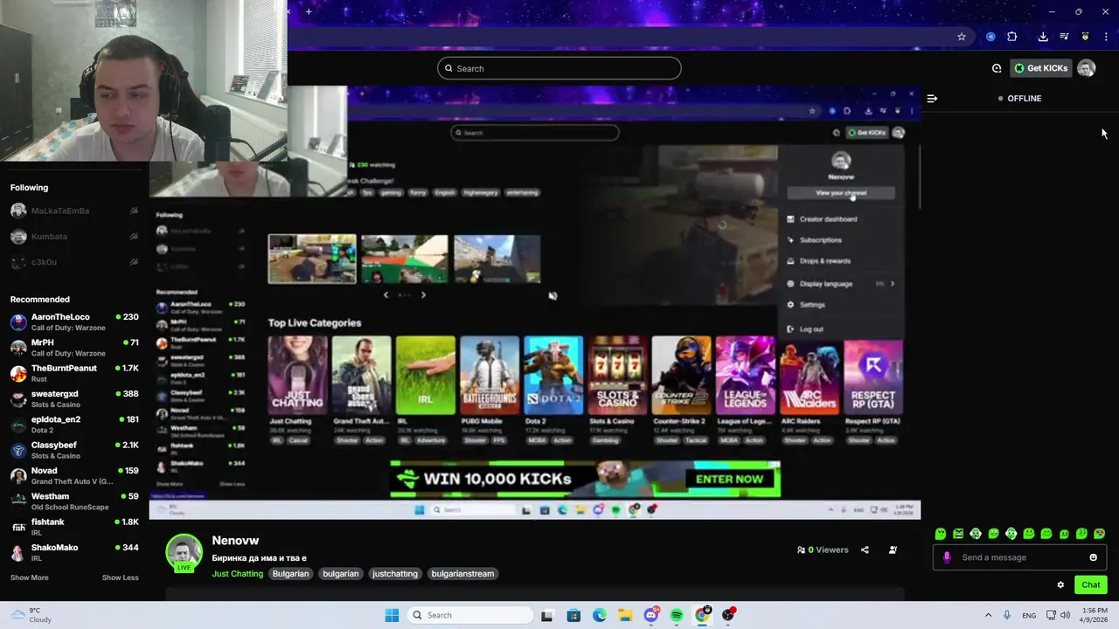Open the Kick user avatar menu
This screenshot has height=629, width=1119.
1087,68
